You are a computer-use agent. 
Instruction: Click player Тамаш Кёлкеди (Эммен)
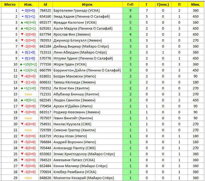[x=74, y=82]
